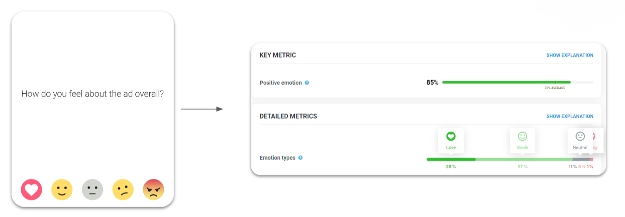Click the face icon in Neutral tooltip

[x=580, y=136]
